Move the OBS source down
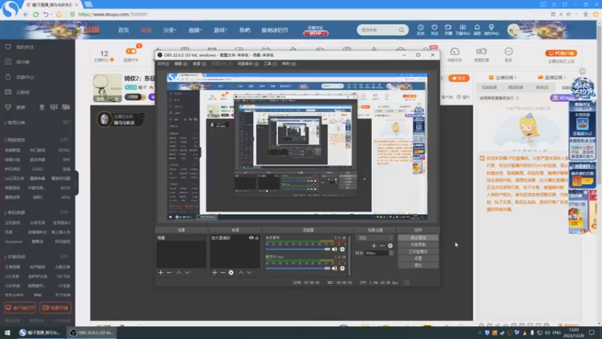Screen dimensions: 602x339 point(249,273)
